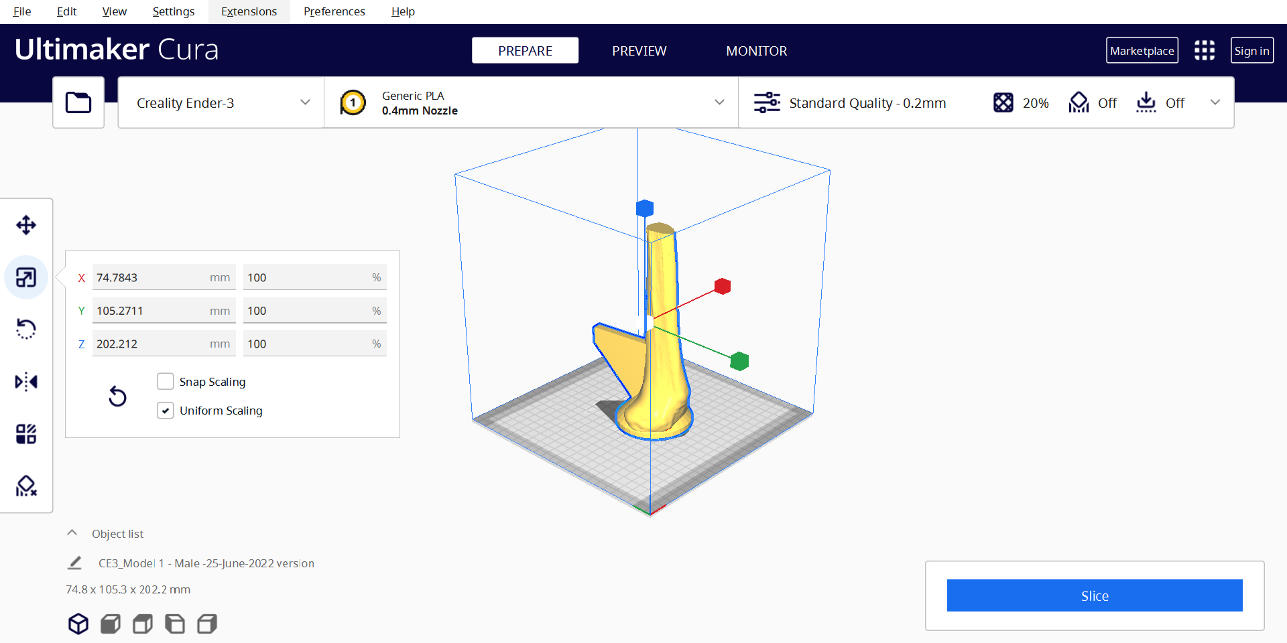Disable Uniform Scaling checkbox
Image resolution: width=1287 pixels, height=643 pixels.
166,411
